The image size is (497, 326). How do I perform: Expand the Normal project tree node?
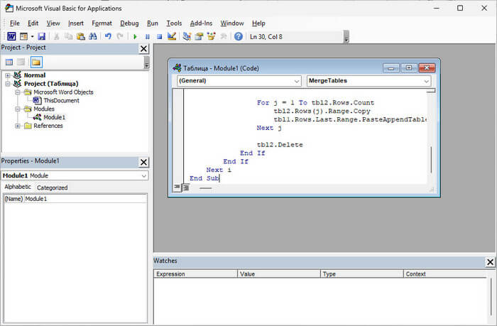pyautogui.click(x=8, y=75)
